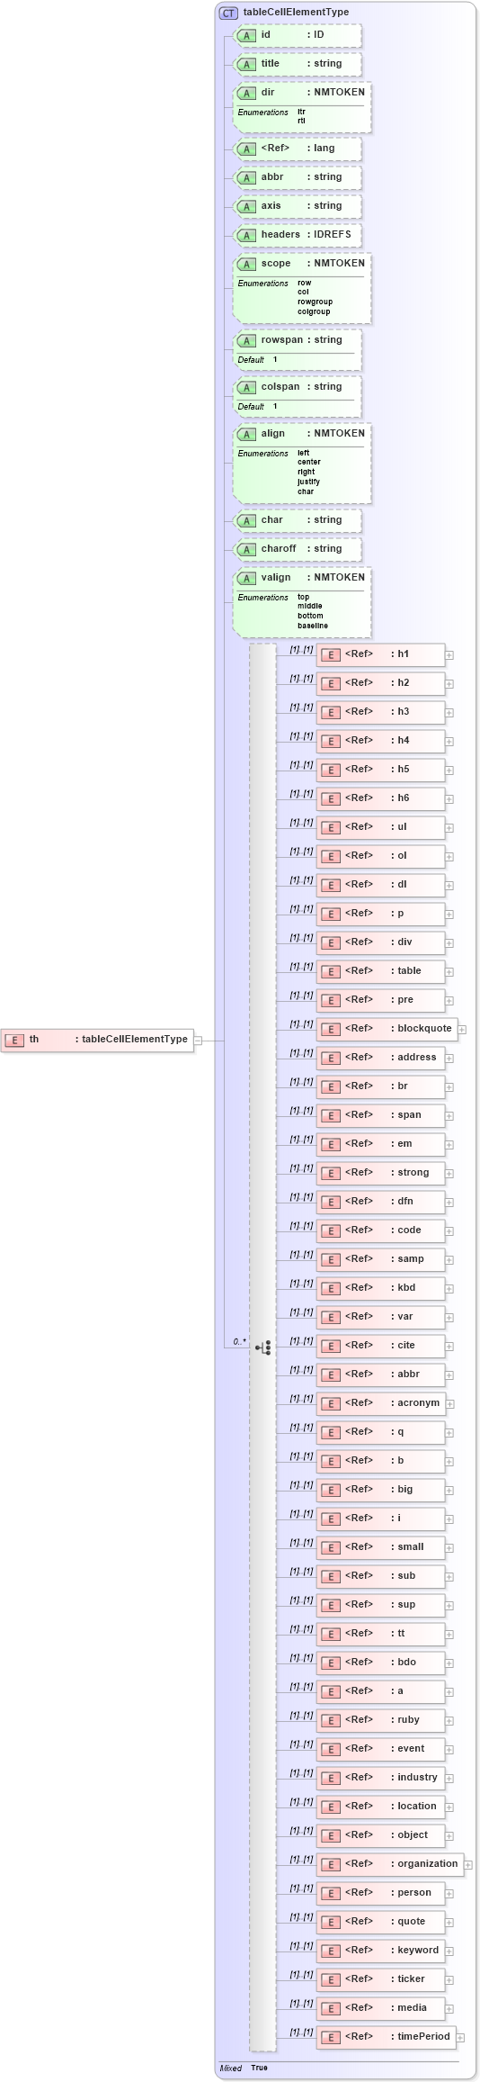
Task: Select the var element reference box
Action: 380,1317
